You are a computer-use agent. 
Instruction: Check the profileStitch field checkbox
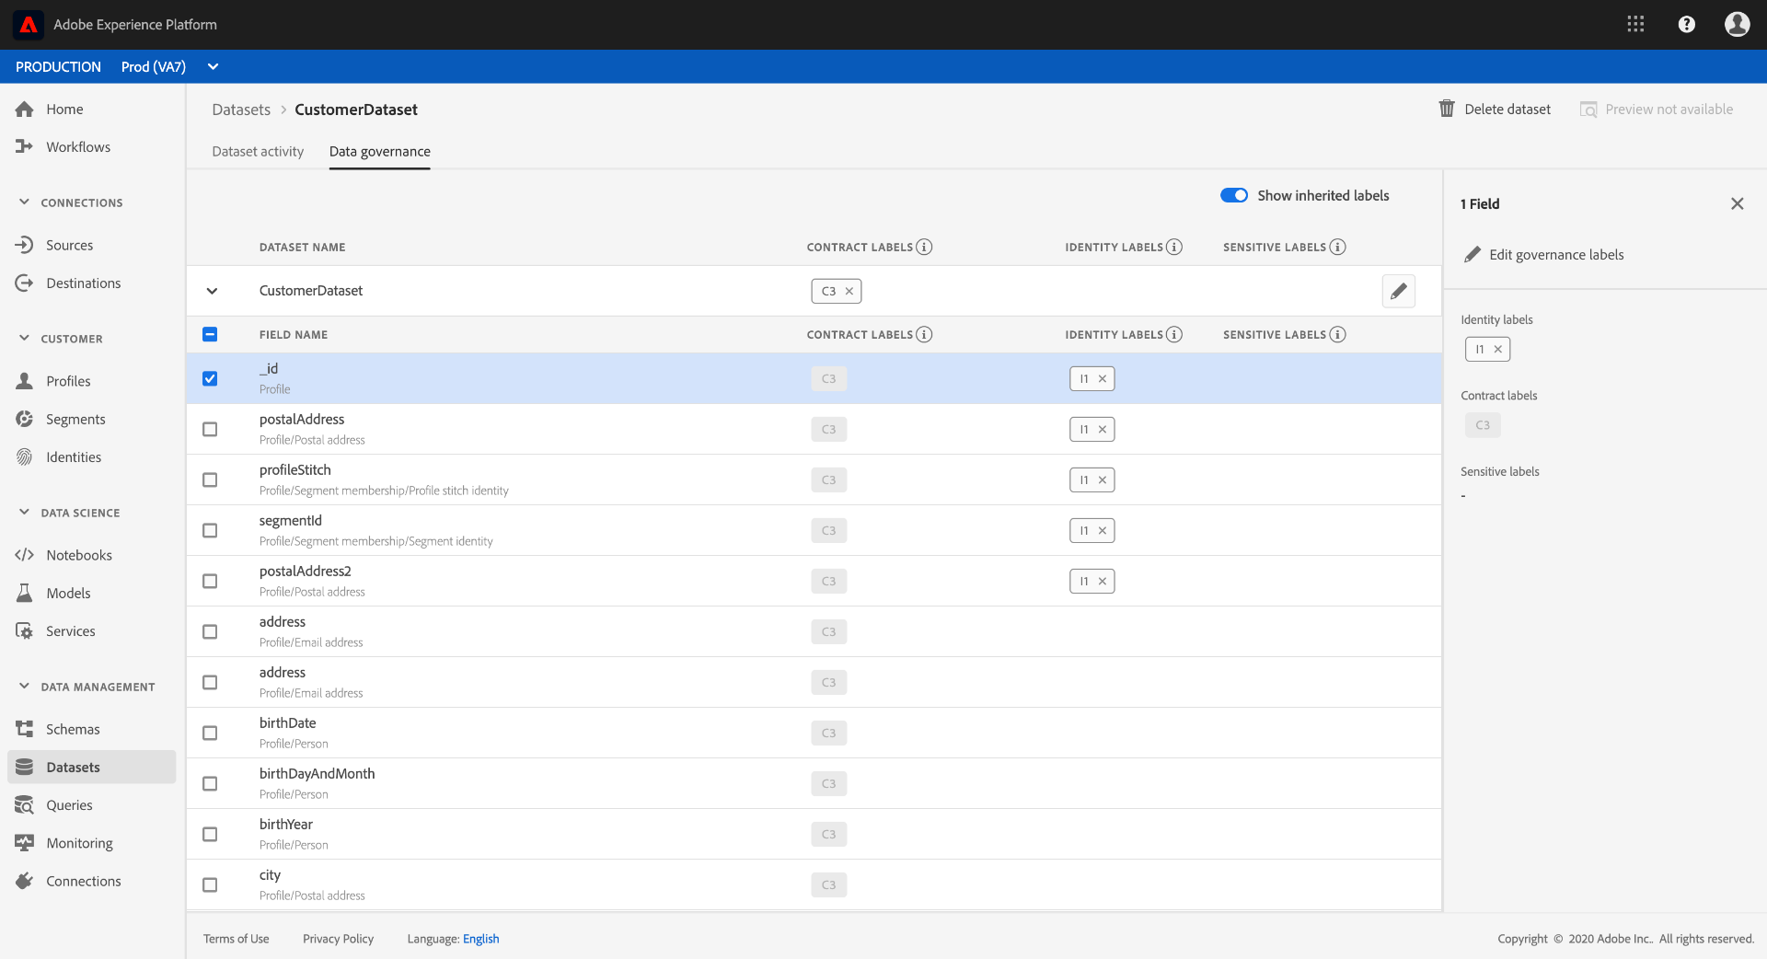(x=210, y=480)
